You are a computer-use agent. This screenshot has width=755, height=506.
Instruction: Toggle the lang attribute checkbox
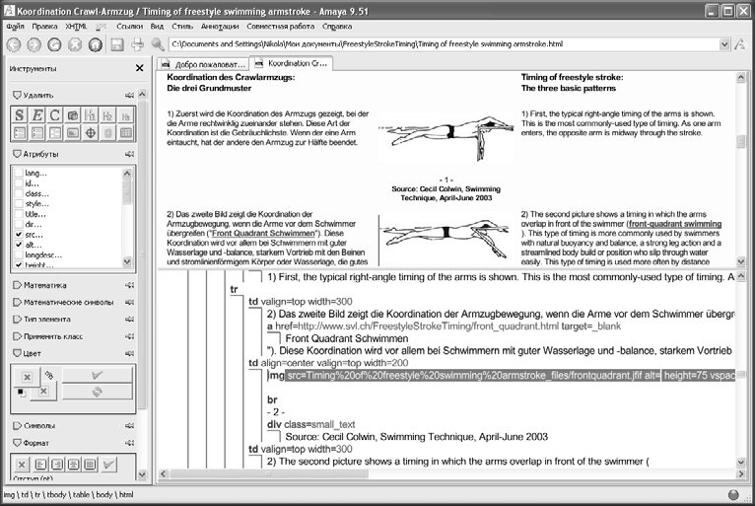point(19,173)
